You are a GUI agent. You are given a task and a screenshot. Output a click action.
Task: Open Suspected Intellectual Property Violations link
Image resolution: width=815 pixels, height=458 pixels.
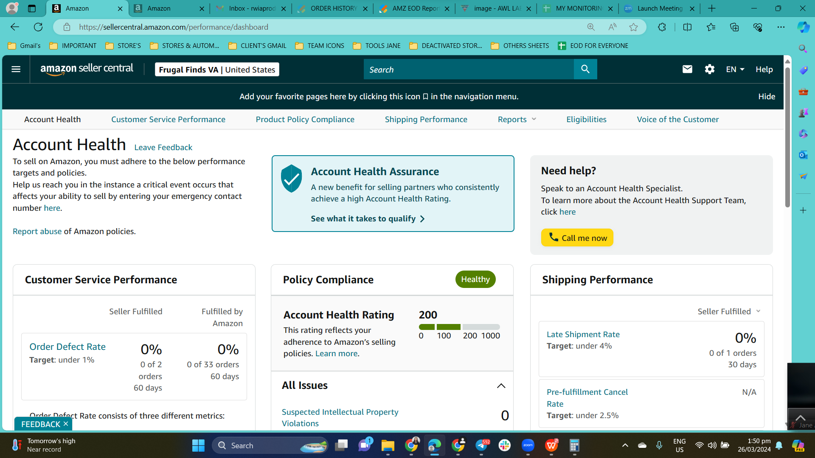[340, 418]
